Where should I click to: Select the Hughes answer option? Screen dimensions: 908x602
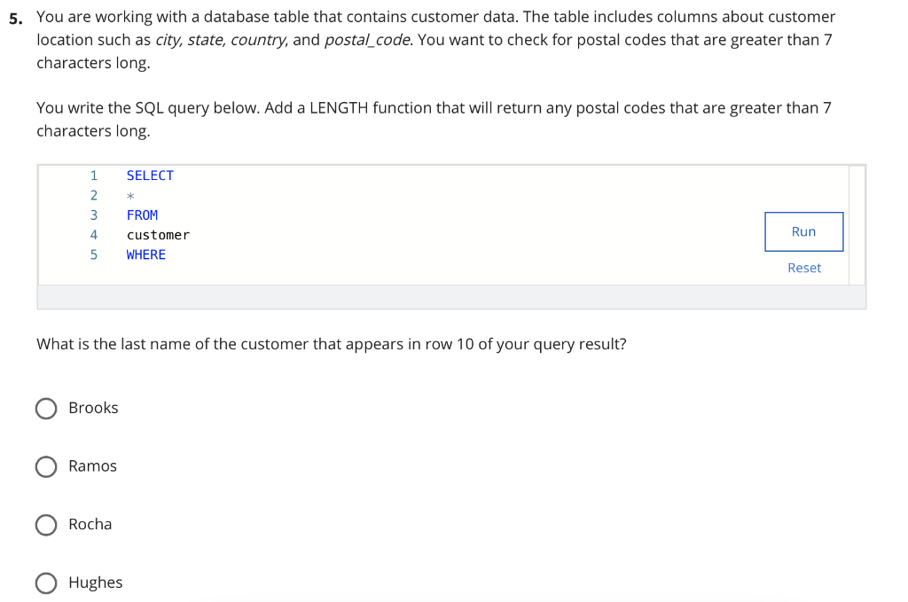46,582
